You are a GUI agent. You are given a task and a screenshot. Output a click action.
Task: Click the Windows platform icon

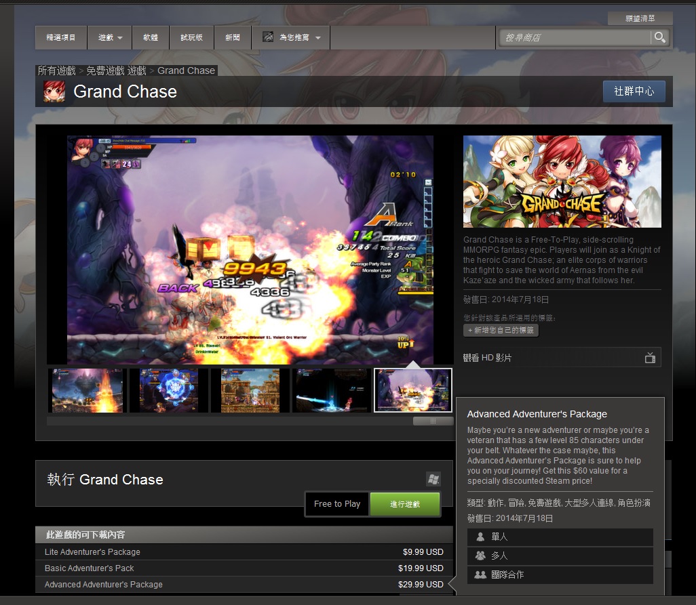point(433,479)
